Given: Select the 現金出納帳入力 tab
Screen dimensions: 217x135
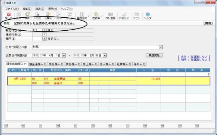Looking at the screenshot, I should click(x=17, y=64).
